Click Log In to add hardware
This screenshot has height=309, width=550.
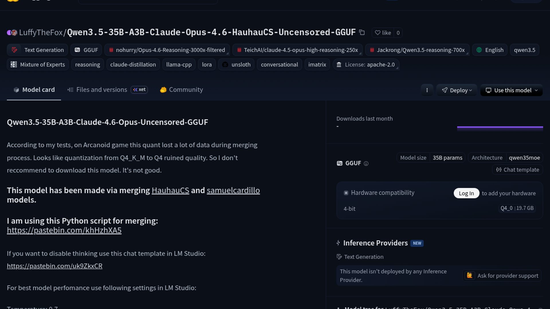click(x=466, y=193)
